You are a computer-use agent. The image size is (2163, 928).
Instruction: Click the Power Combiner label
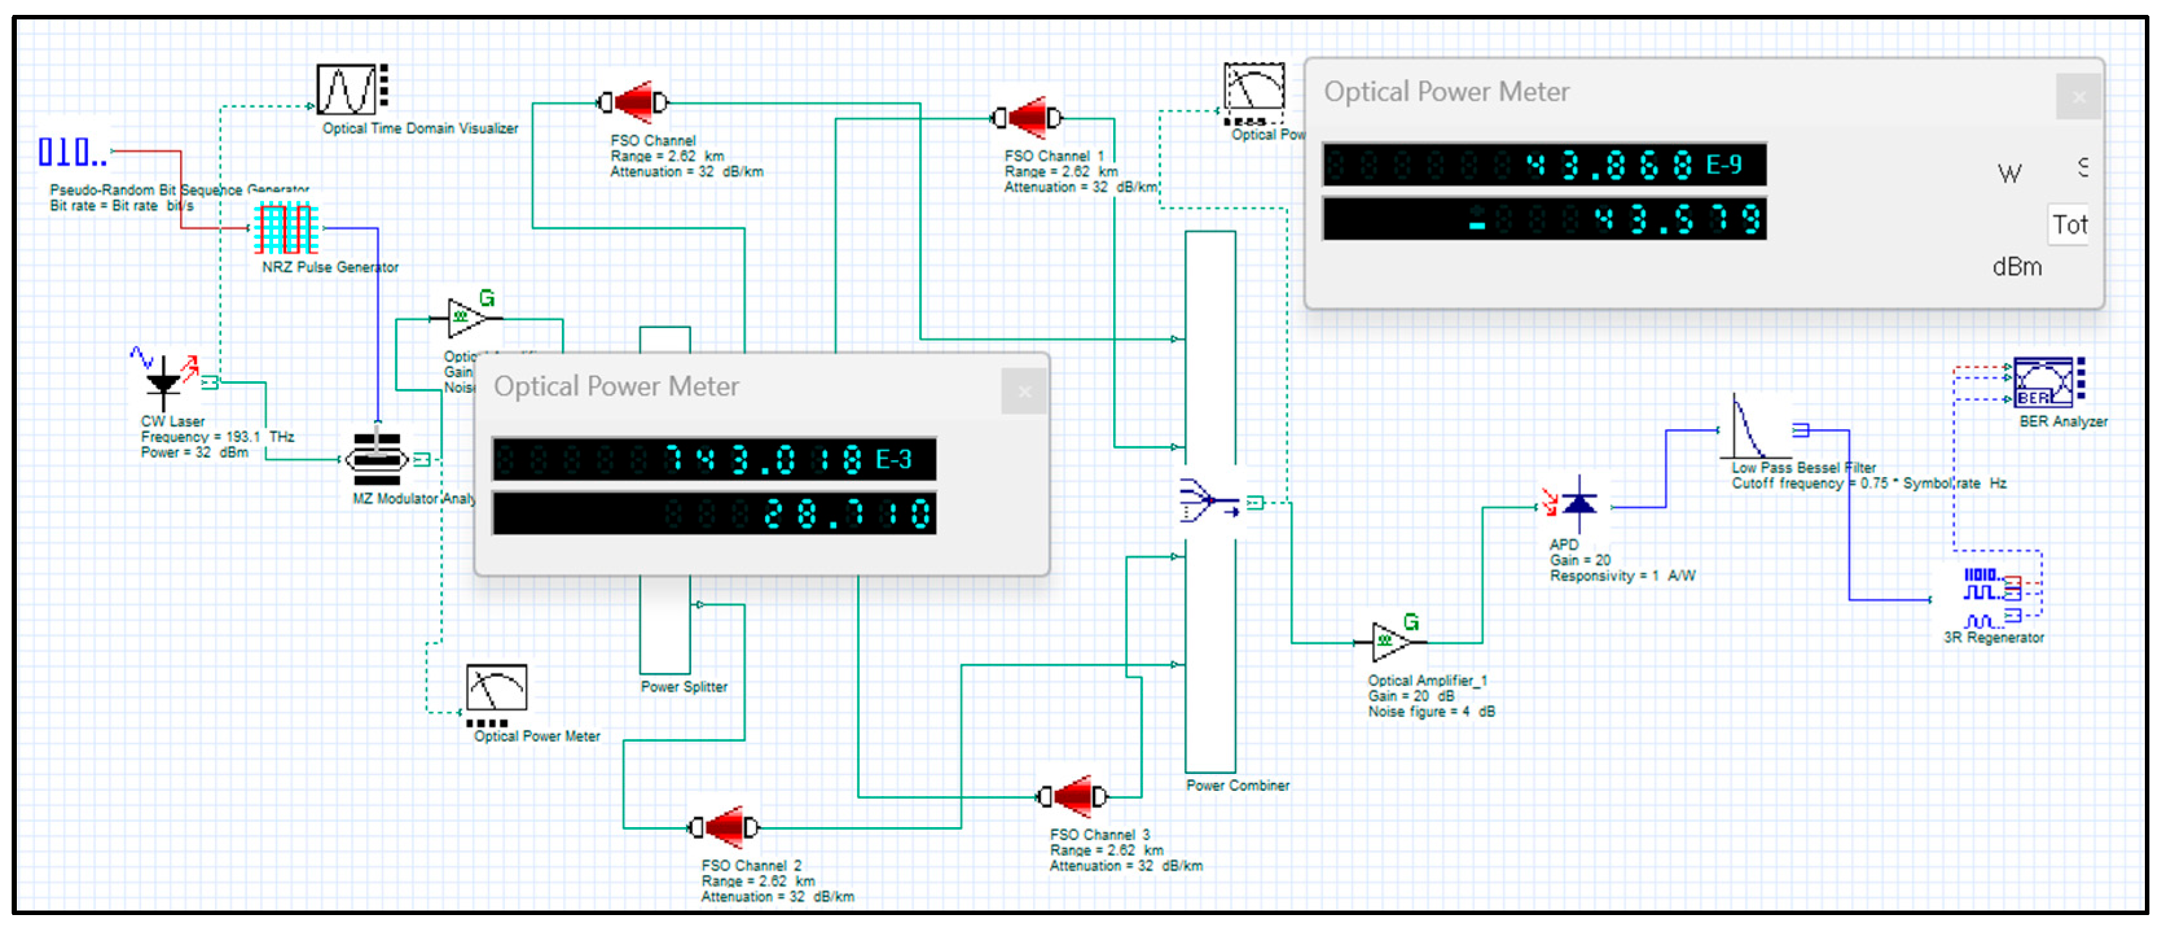(x=1237, y=785)
